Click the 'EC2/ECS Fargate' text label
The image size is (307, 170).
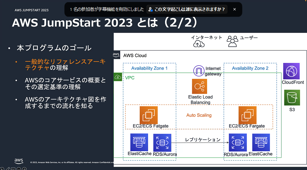[x=247, y=126]
